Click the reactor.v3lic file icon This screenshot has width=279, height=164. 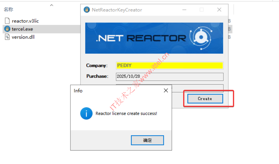coord(7,21)
